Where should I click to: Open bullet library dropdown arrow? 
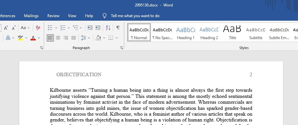[56, 28]
